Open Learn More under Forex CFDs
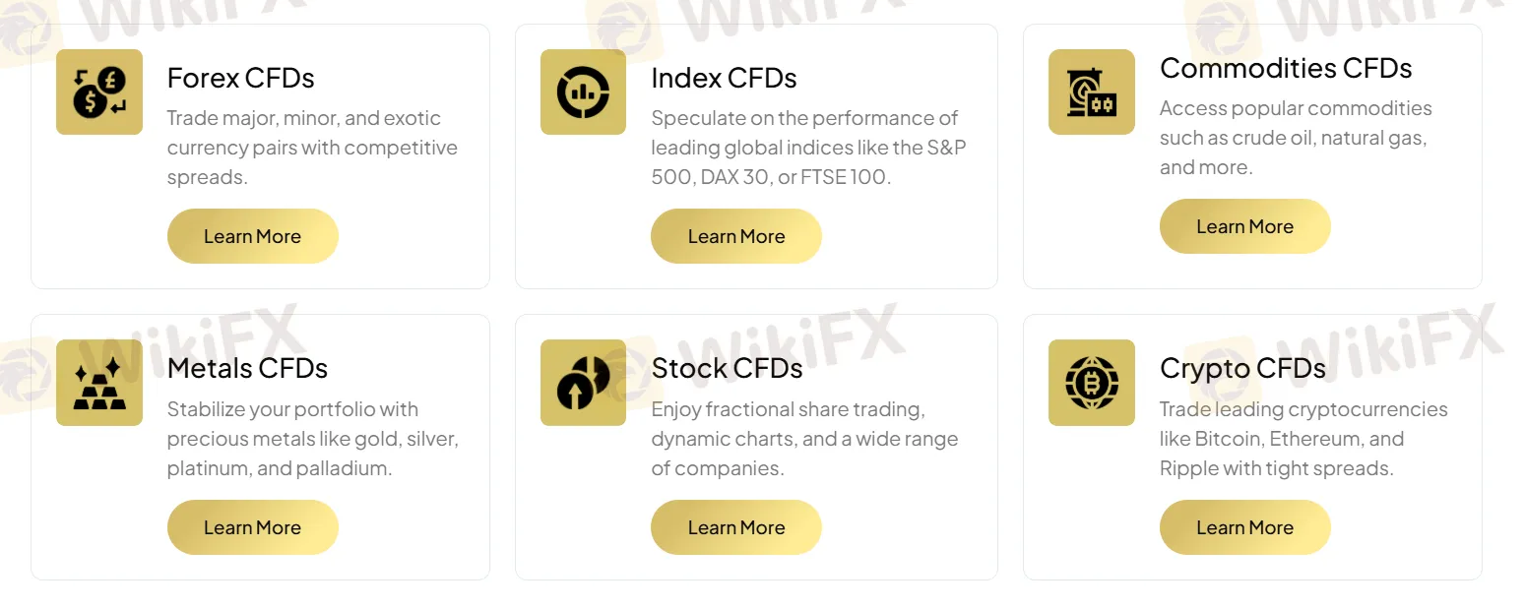This screenshot has height=609, width=1525. 253,236
